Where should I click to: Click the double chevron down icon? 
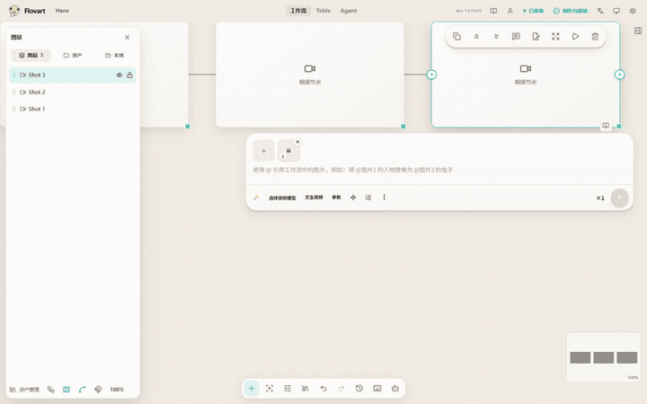[x=496, y=37]
